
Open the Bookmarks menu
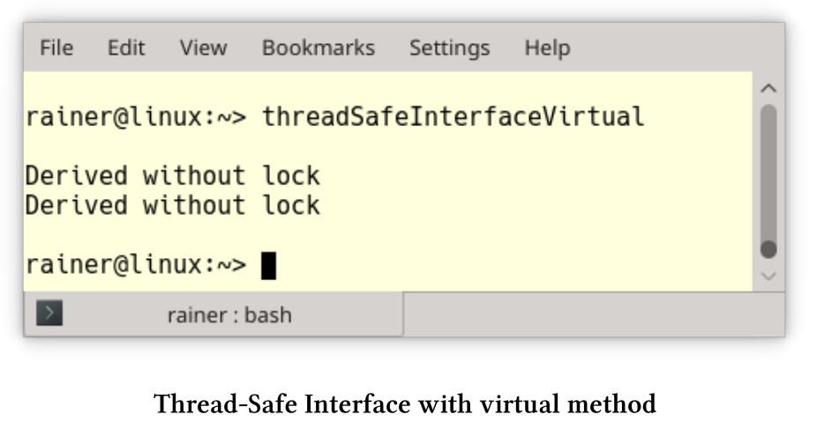pos(319,48)
